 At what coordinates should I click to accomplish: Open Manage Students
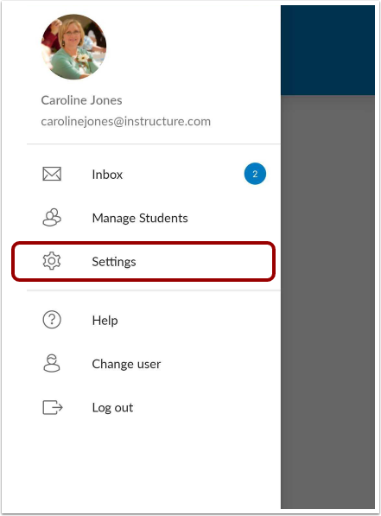pyautogui.click(x=154, y=218)
